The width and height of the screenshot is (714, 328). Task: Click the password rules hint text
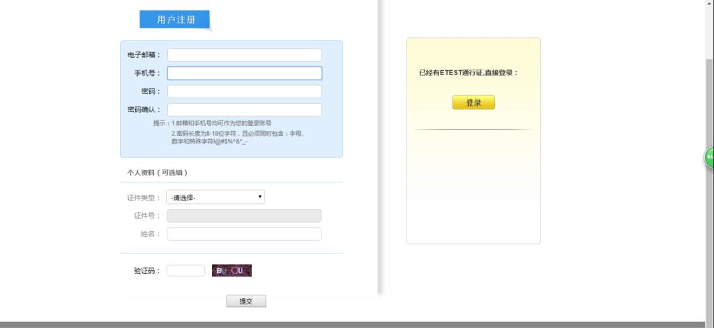[237, 136]
